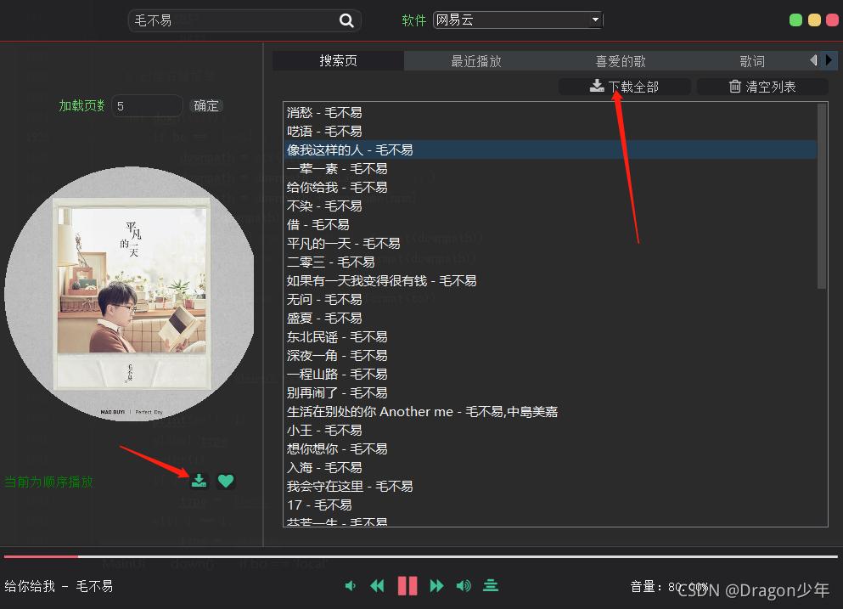Pause playback using the pause button

[x=407, y=585]
